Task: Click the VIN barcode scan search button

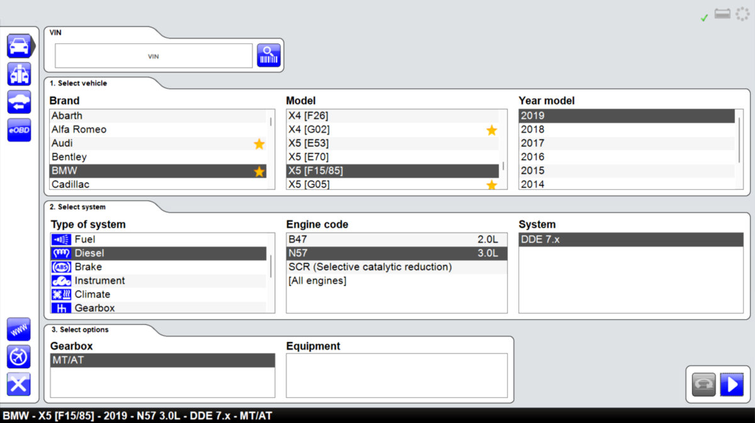Action: tap(268, 55)
